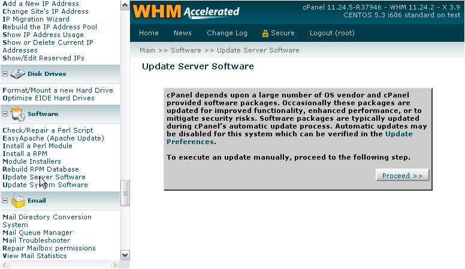Log out of the root account
This screenshot has height=269, width=465.
point(332,33)
